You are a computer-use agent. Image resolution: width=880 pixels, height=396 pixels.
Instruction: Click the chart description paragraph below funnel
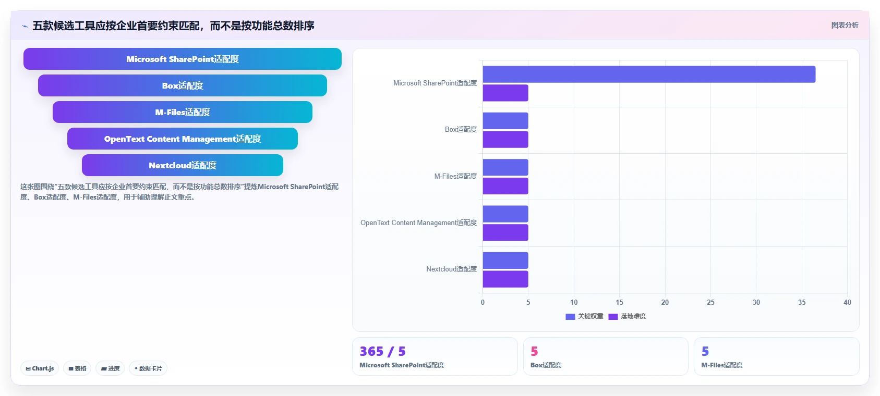click(x=179, y=192)
